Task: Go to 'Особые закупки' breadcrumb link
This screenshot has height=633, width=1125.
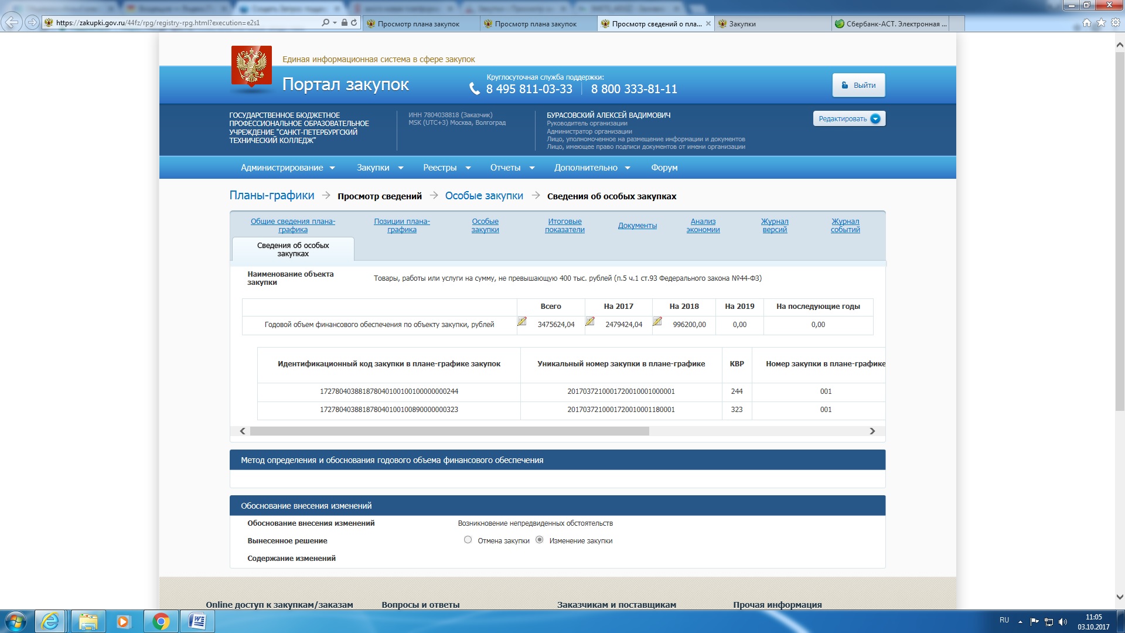Action: [484, 196]
